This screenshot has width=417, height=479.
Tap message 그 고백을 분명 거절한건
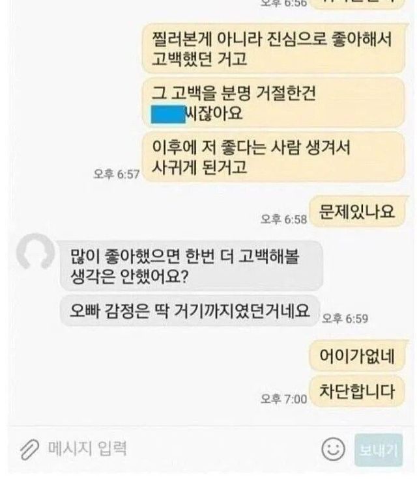point(274,103)
